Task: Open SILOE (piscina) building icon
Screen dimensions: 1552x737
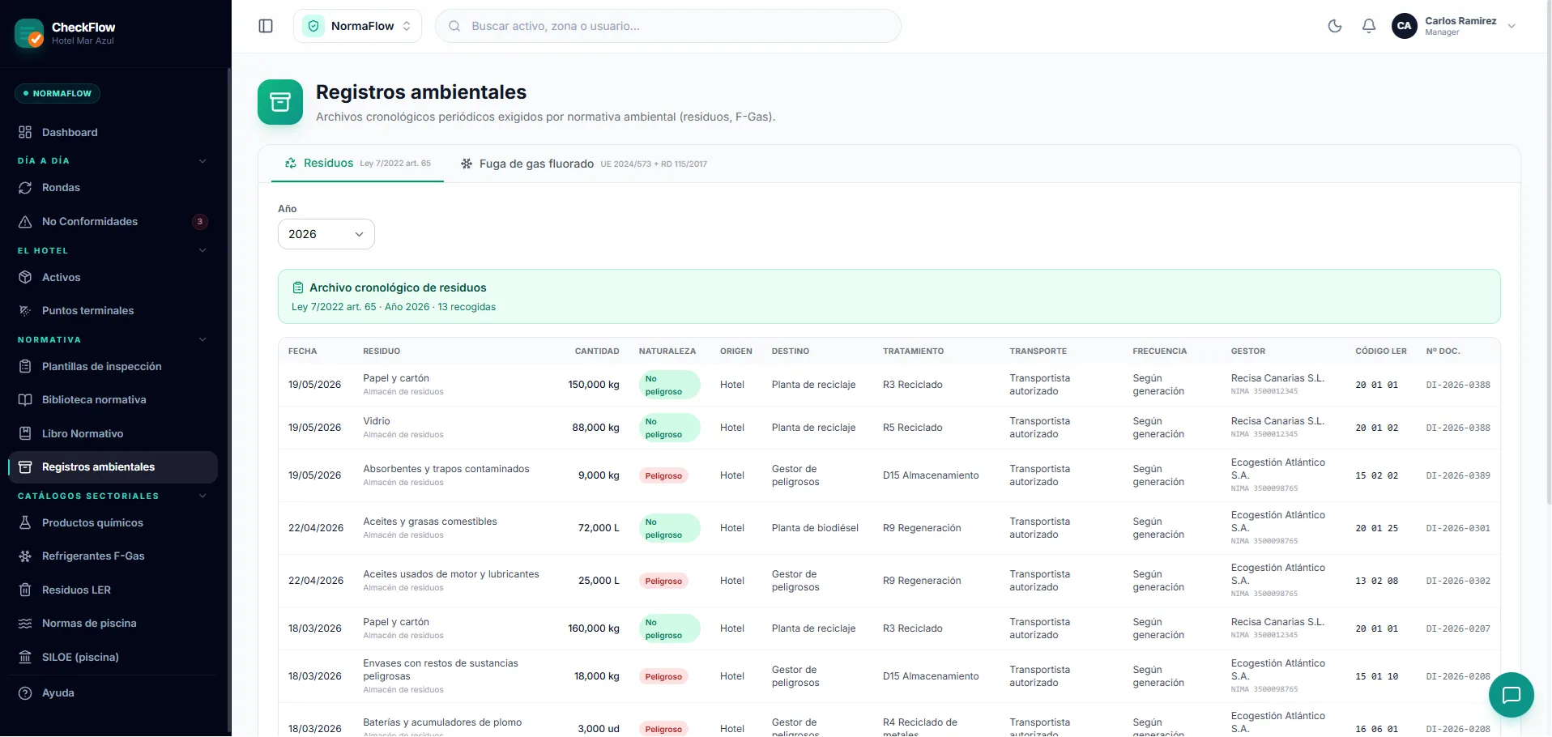Action: pyautogui.click(x=25, y=657)
